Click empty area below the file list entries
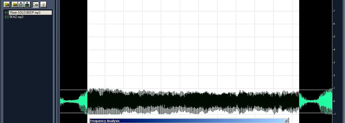Viewport: 345px width, 123px height. tap(28, 70)
